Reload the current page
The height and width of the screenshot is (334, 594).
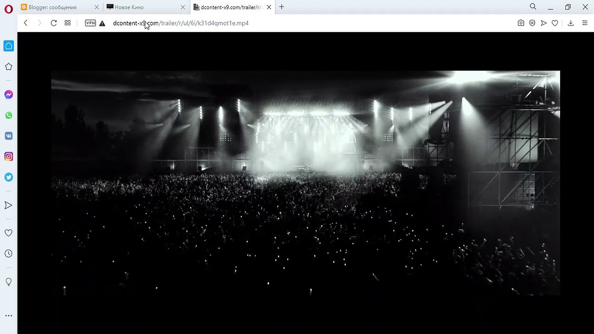click(x=54, y=23)
